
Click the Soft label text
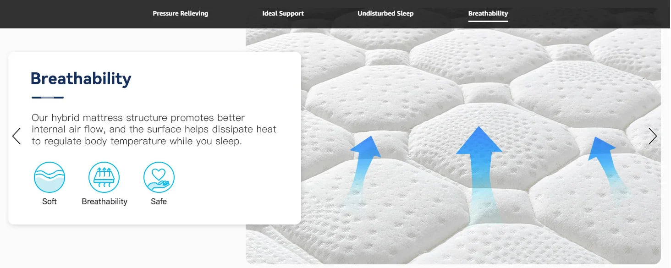click(49, 202)
